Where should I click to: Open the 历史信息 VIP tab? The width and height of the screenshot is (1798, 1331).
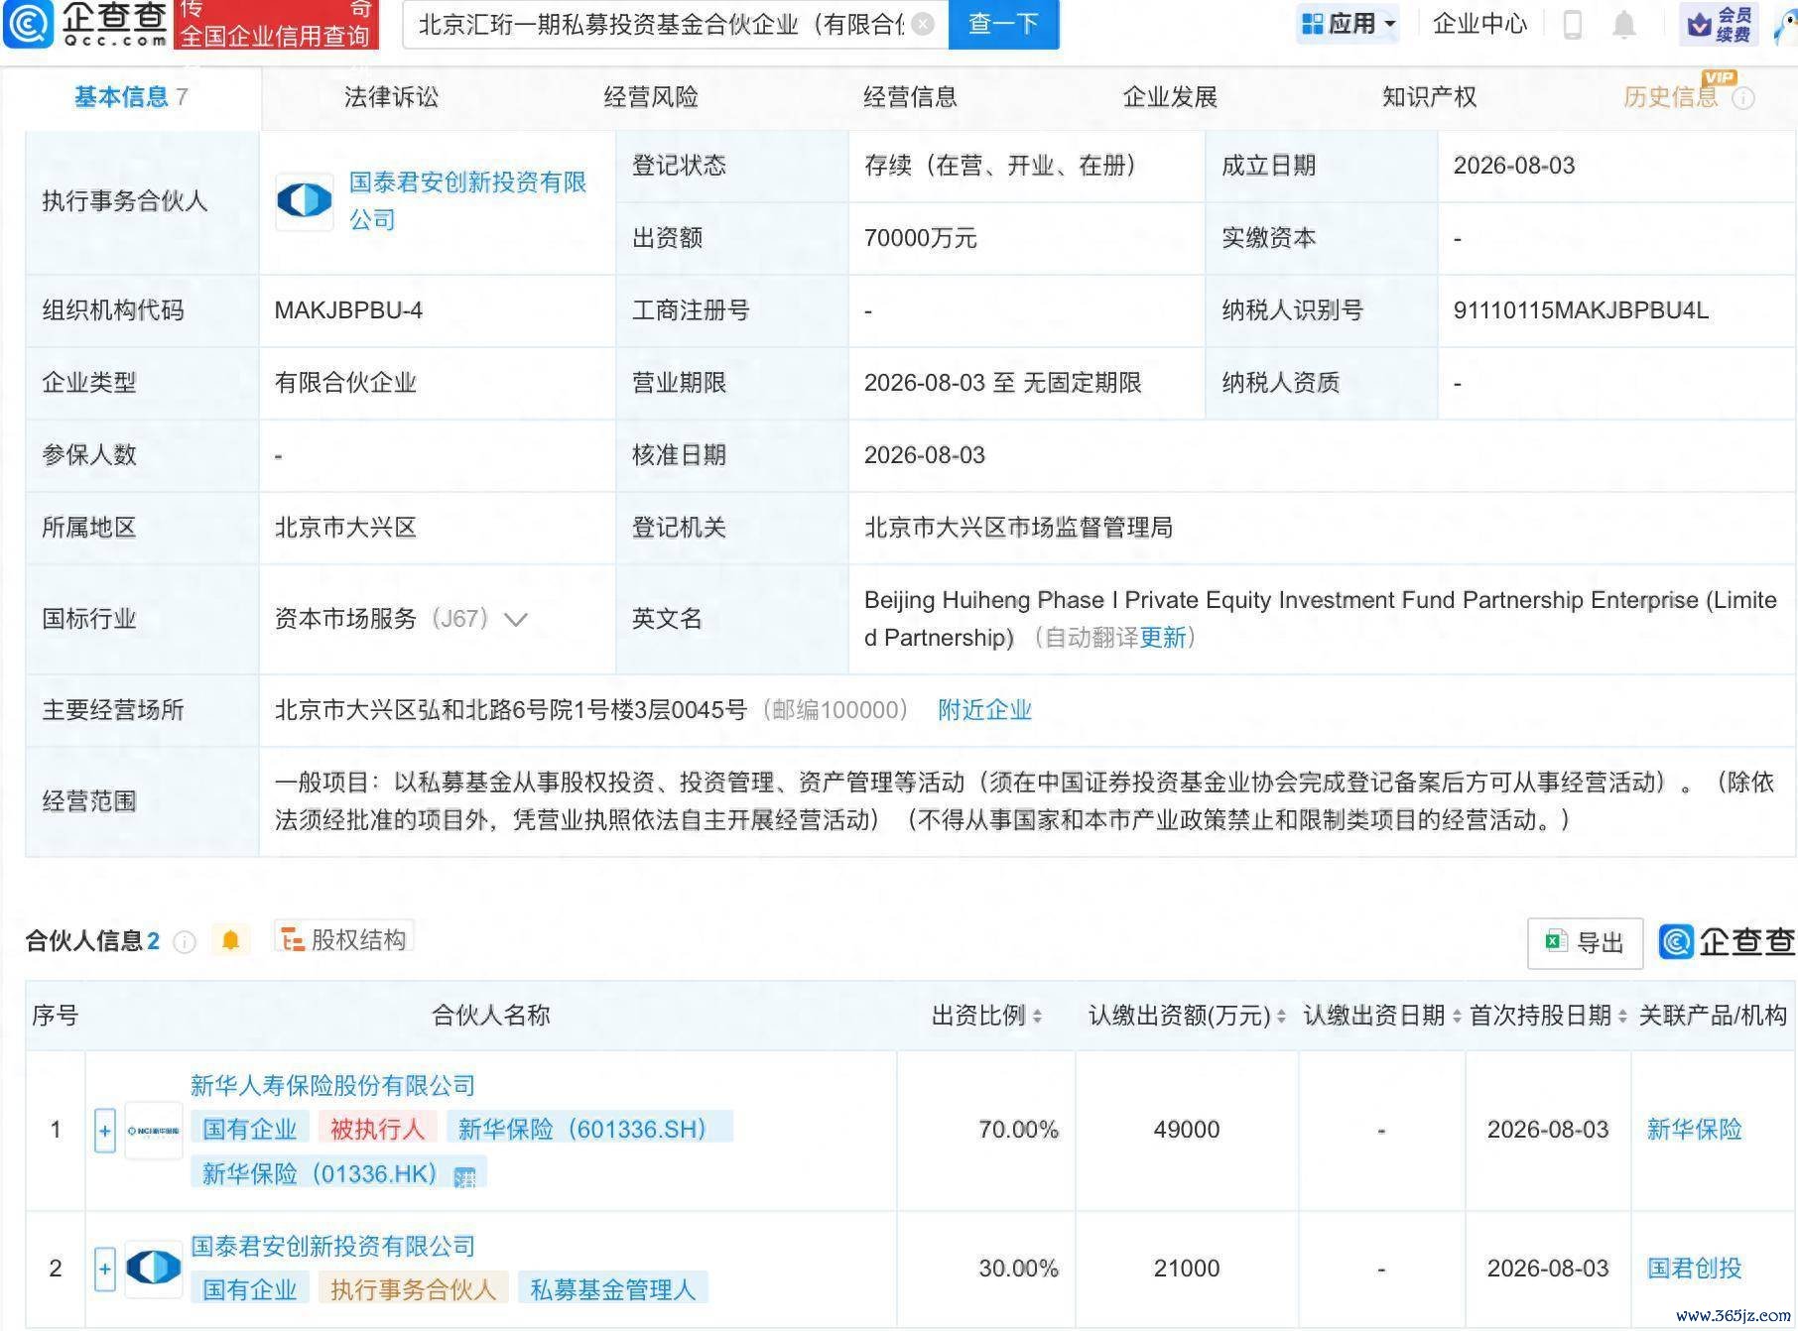click(x=1671, y=96)
